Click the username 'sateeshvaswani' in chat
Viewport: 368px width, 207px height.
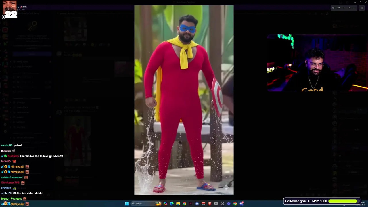tap(12, 177)
